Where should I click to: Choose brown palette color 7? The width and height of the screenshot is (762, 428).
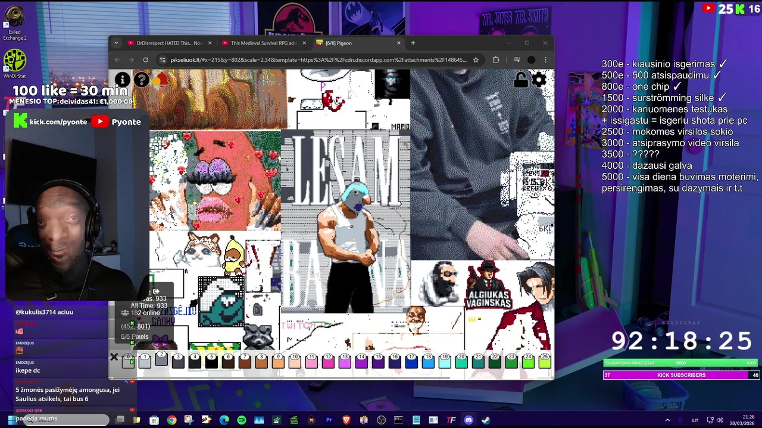tap(245, 361)
